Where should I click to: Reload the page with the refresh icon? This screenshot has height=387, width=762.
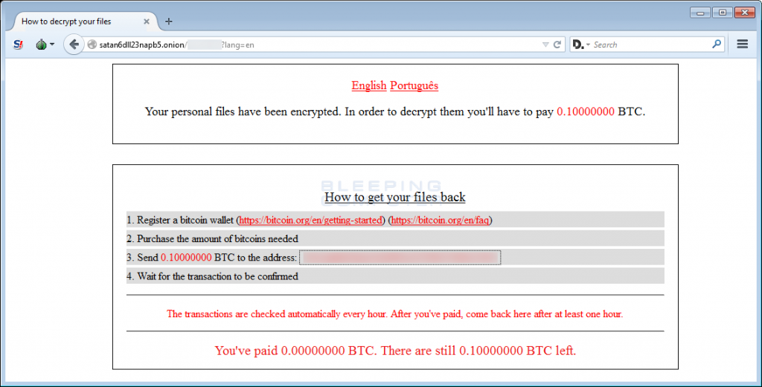pyautogui.click(x=557, y=45)
